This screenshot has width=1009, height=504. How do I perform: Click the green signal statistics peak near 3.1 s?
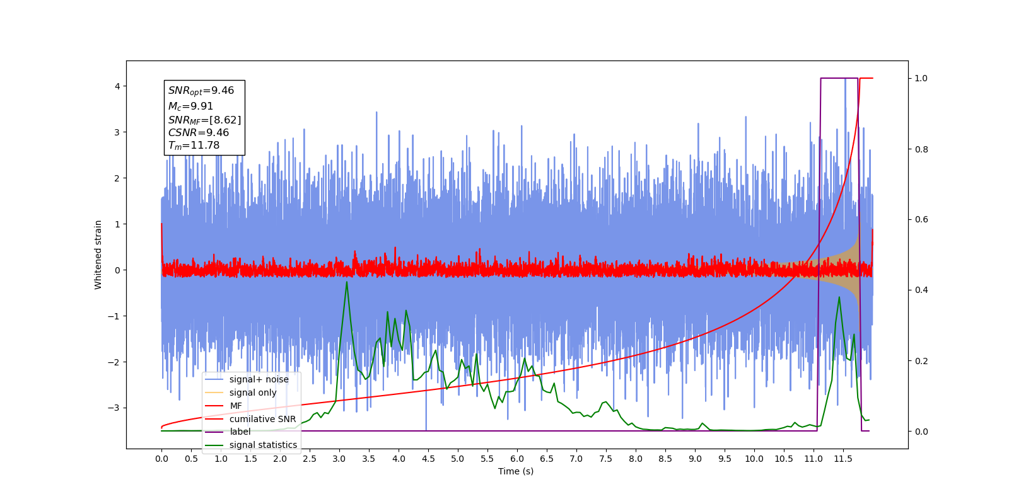[x=347, y=282]
